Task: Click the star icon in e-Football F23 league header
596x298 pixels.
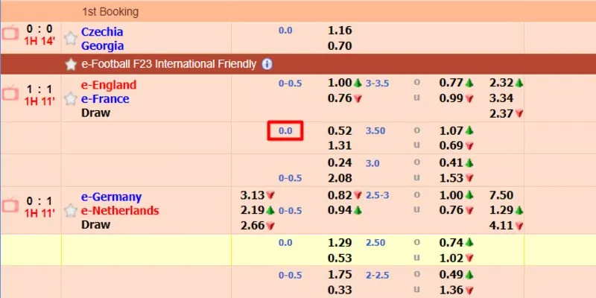Action: coord(71,64)
